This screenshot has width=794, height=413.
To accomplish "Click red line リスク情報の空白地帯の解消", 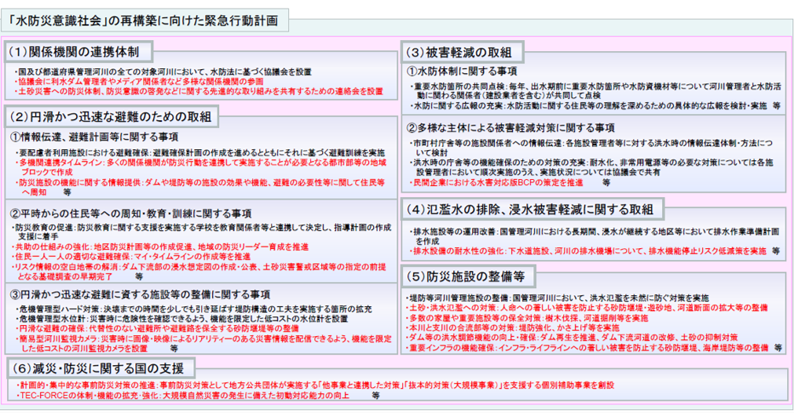I will click(199, 272).
